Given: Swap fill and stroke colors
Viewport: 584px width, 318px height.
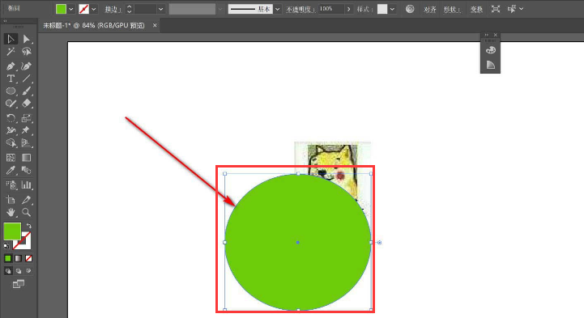Looking at the screenshot, I should (29, 226).
